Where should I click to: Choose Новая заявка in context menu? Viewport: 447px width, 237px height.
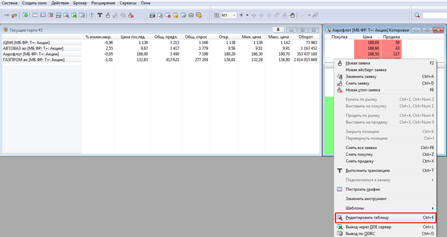[x=386, y=63]
